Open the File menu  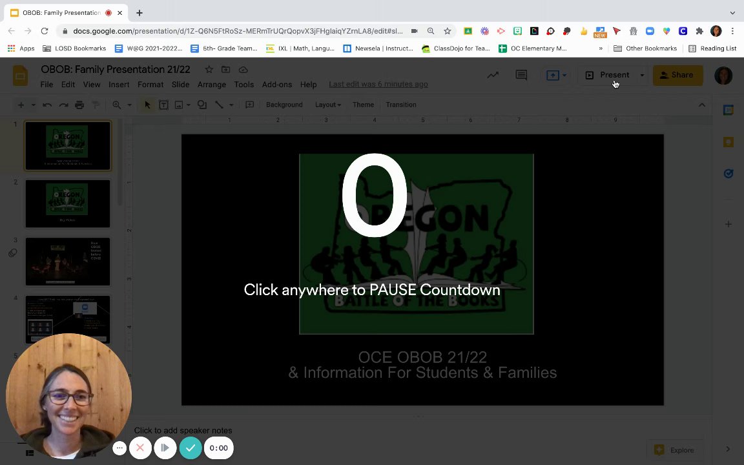pos(46,85)
